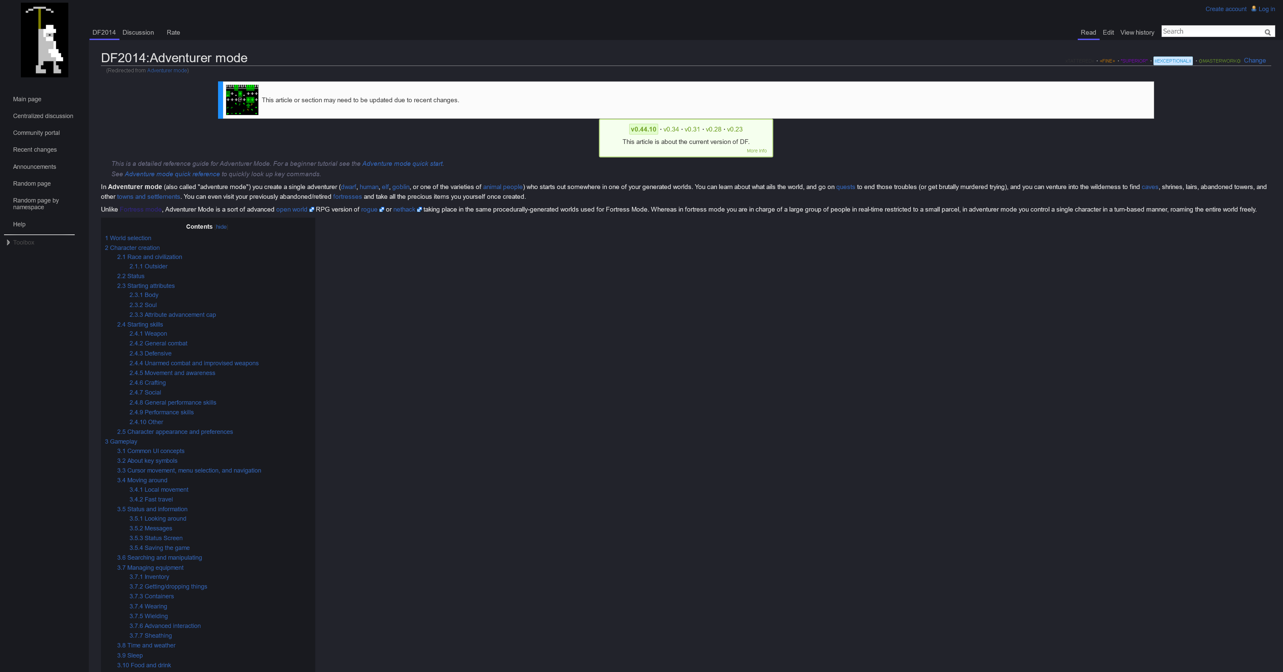Jump to 2.4.6 Crafting section

147,383
